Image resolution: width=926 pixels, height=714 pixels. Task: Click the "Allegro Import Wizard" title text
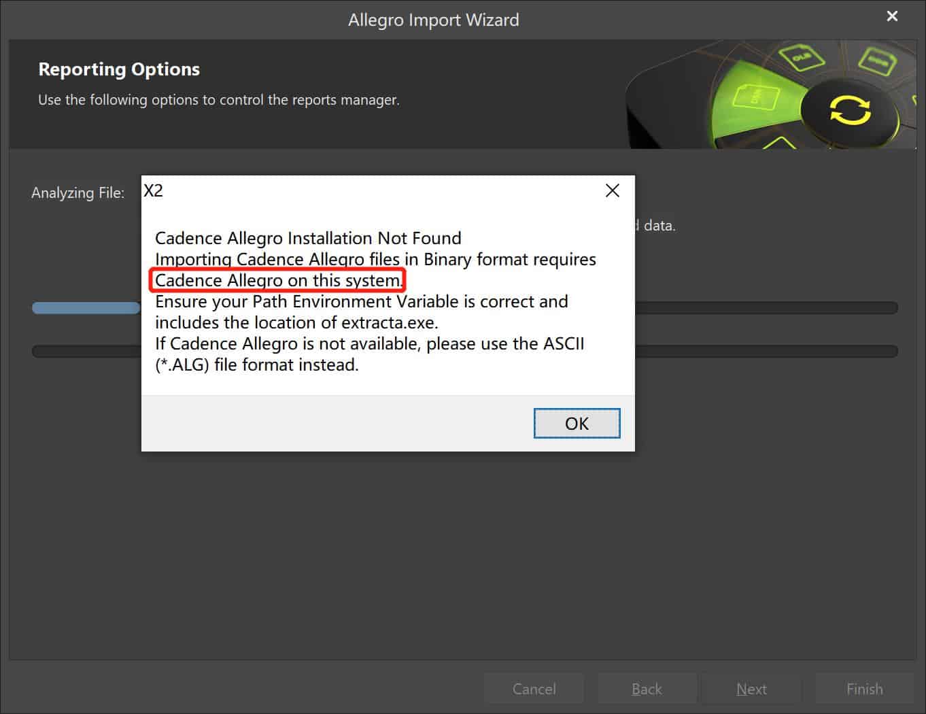(x=434, y=20)
